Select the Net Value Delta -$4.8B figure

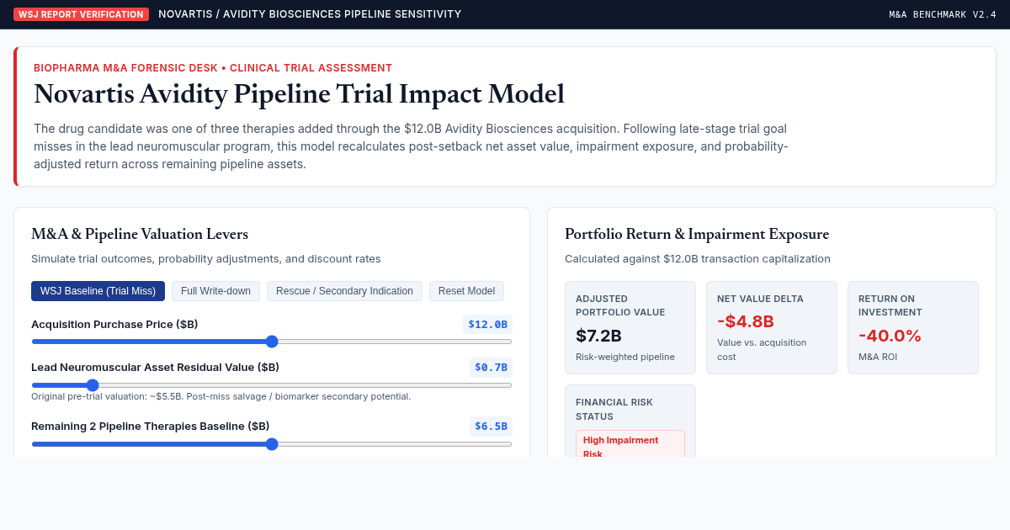click(746, 321)
